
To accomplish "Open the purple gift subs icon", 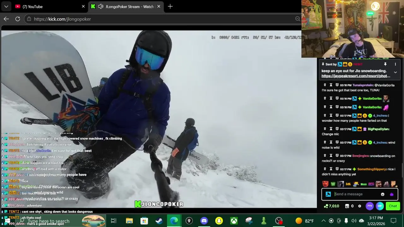I will click(392, 194).
